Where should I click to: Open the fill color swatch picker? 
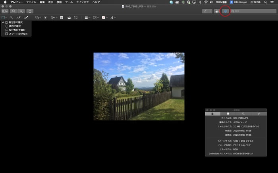(104, 18)
